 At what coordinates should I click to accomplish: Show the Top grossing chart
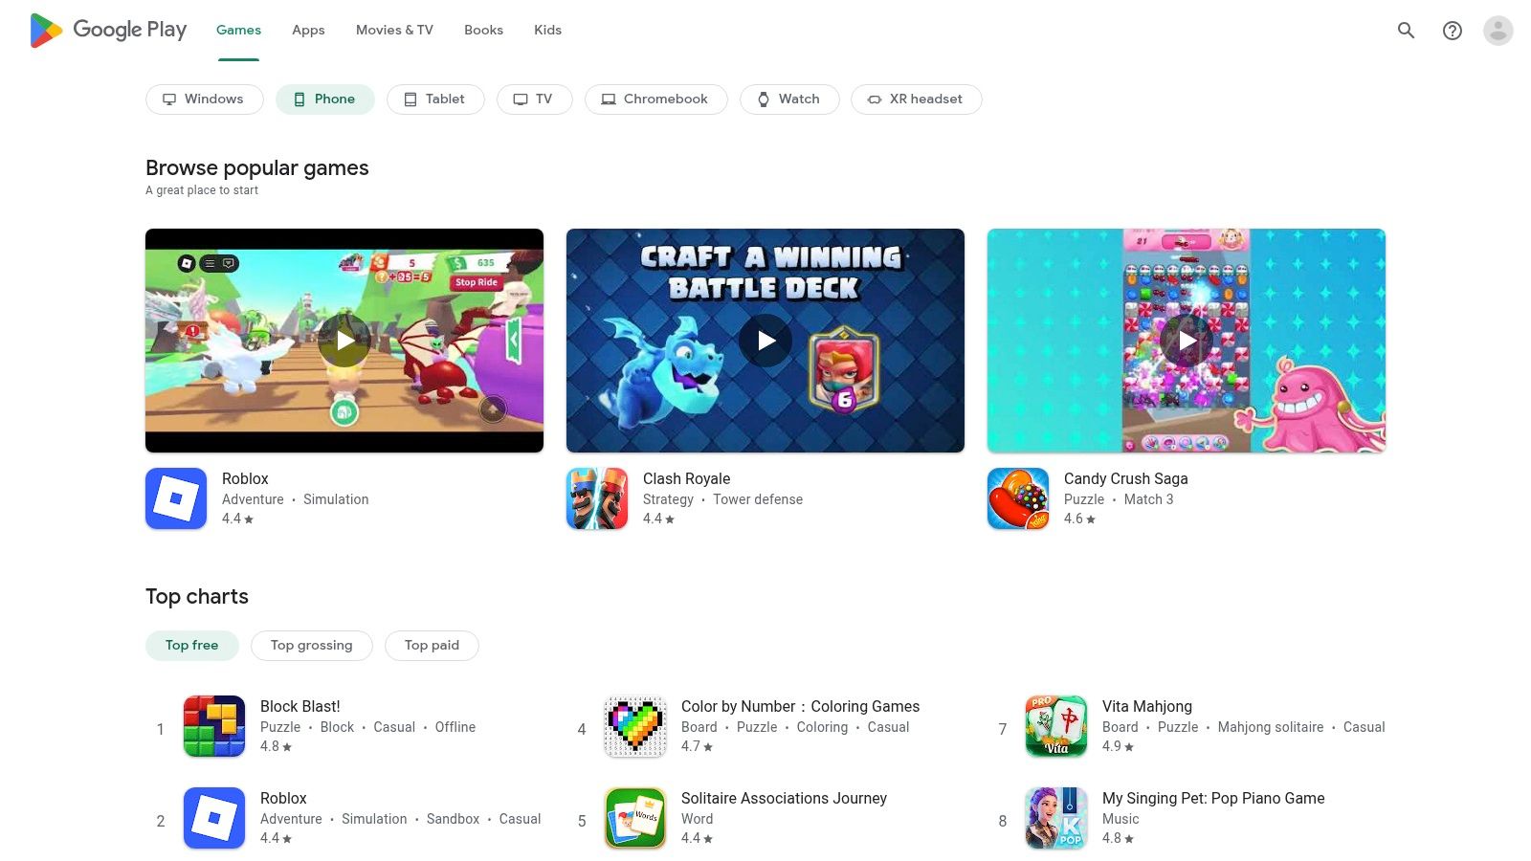tap(312, 646)
